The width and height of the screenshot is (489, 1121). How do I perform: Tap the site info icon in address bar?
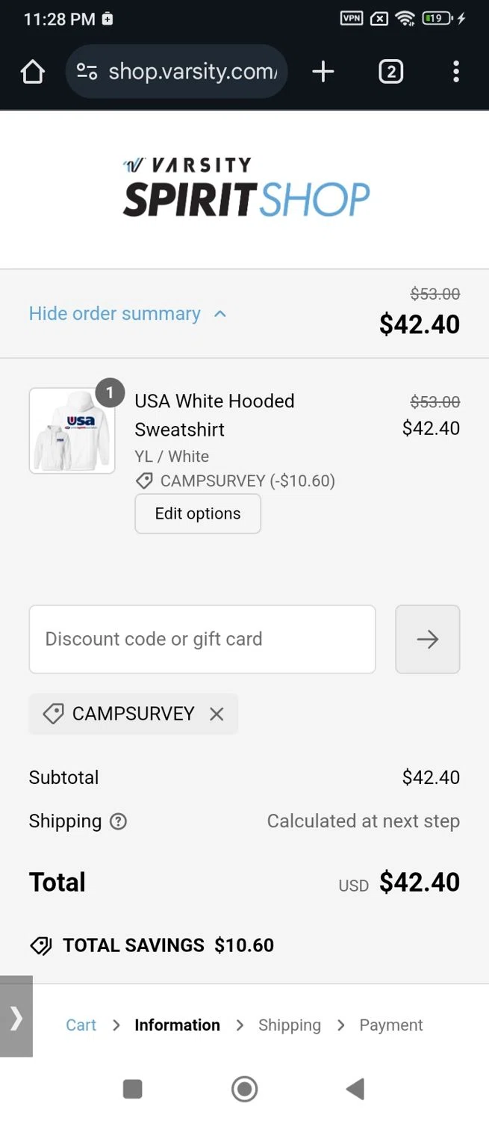87,72
